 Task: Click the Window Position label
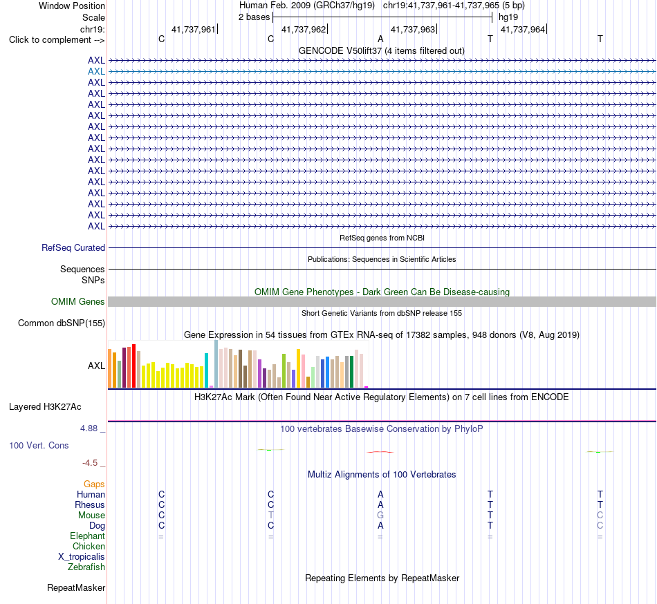72,6
